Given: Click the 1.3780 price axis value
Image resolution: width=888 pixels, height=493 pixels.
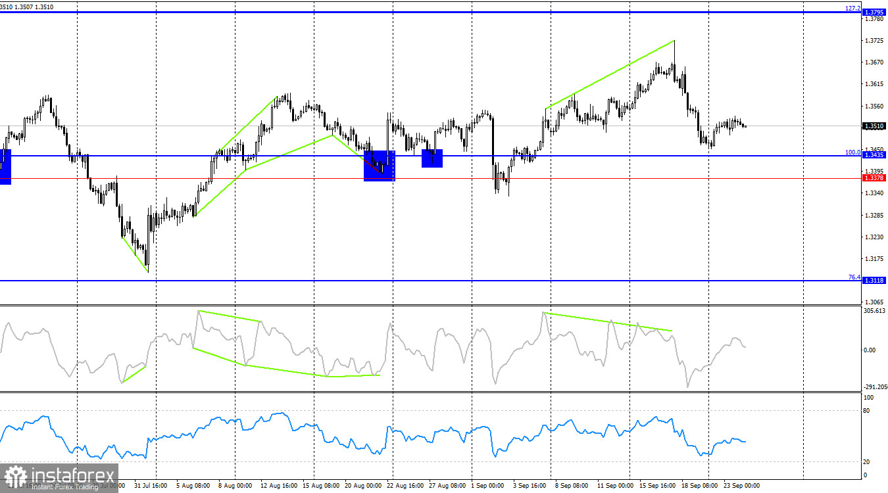Looking at the screenshot, I should tap(875, 19).
